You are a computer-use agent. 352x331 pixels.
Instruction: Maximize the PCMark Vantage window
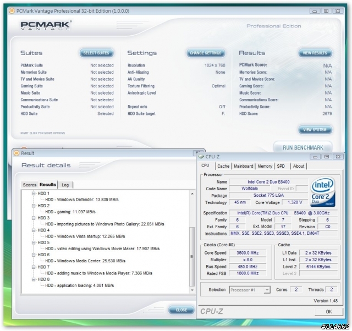[x=326, y=11]
